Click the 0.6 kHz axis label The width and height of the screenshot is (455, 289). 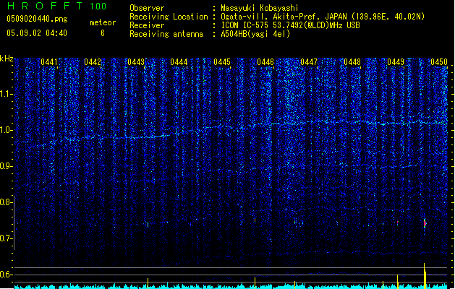click(7, 275)
